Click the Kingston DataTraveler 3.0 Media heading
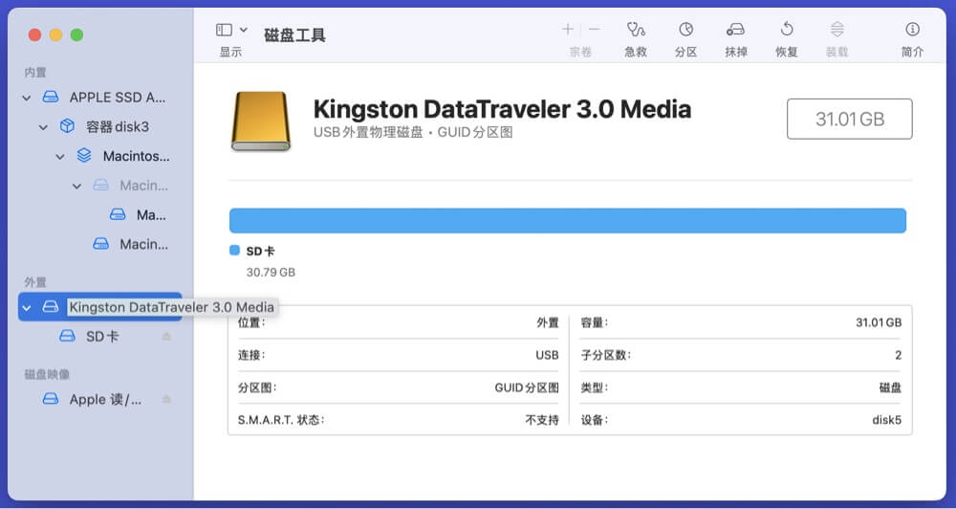Screen dimensions: 956x509 (x=503, y=109)
